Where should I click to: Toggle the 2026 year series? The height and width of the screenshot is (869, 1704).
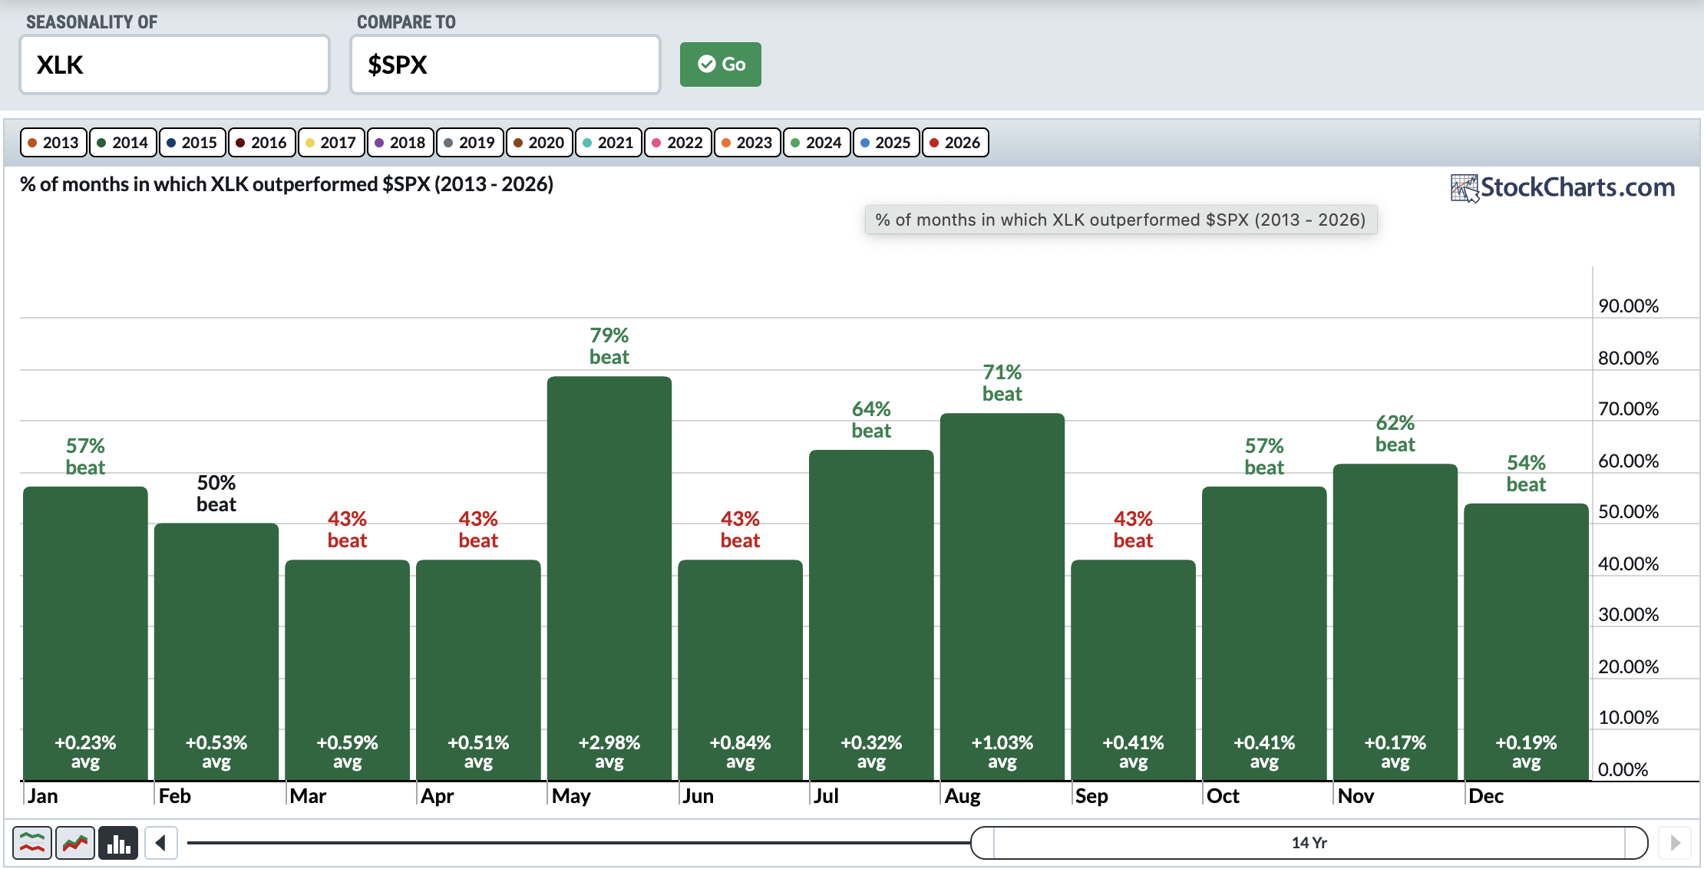tap(956, 143)
